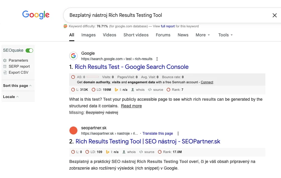Switch to the Images tab
281x178 pixels.
tap(88, 35)
